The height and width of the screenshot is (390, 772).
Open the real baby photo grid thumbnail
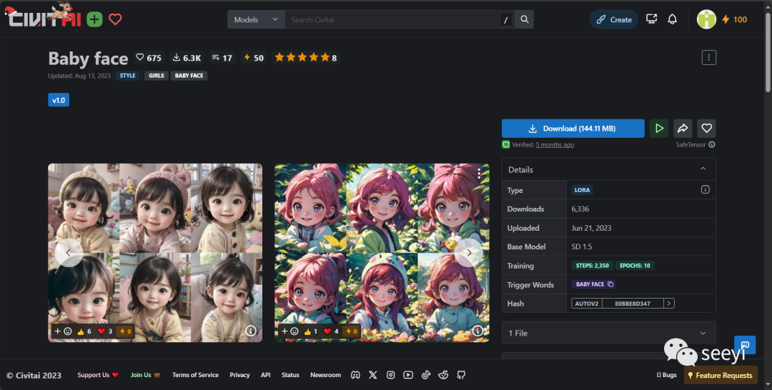[155, 252]
